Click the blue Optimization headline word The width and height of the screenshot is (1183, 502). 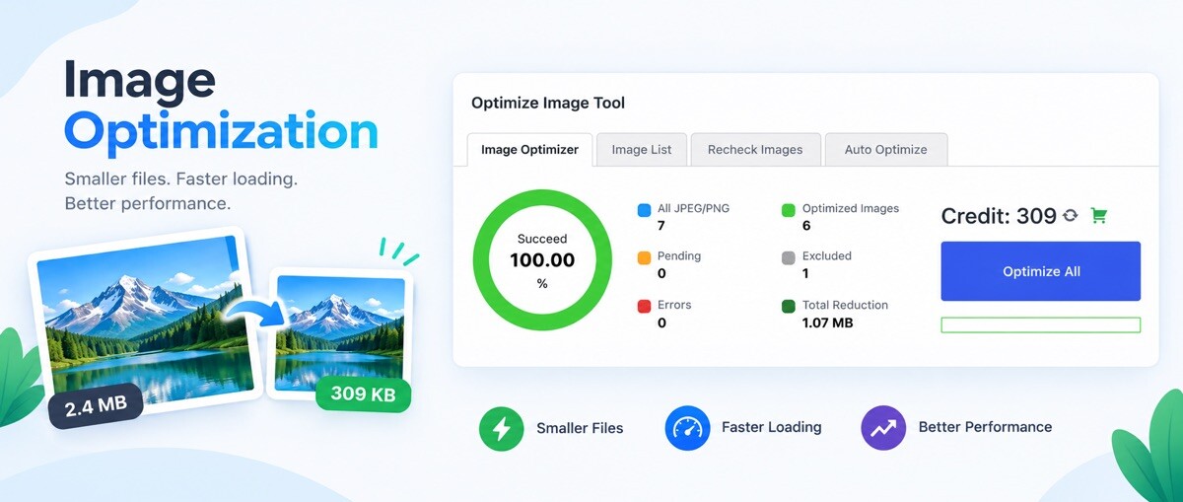pos(221,134)
